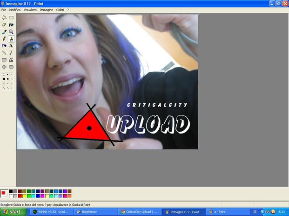Click the clock showing 15:10

[x=281, y=212]
